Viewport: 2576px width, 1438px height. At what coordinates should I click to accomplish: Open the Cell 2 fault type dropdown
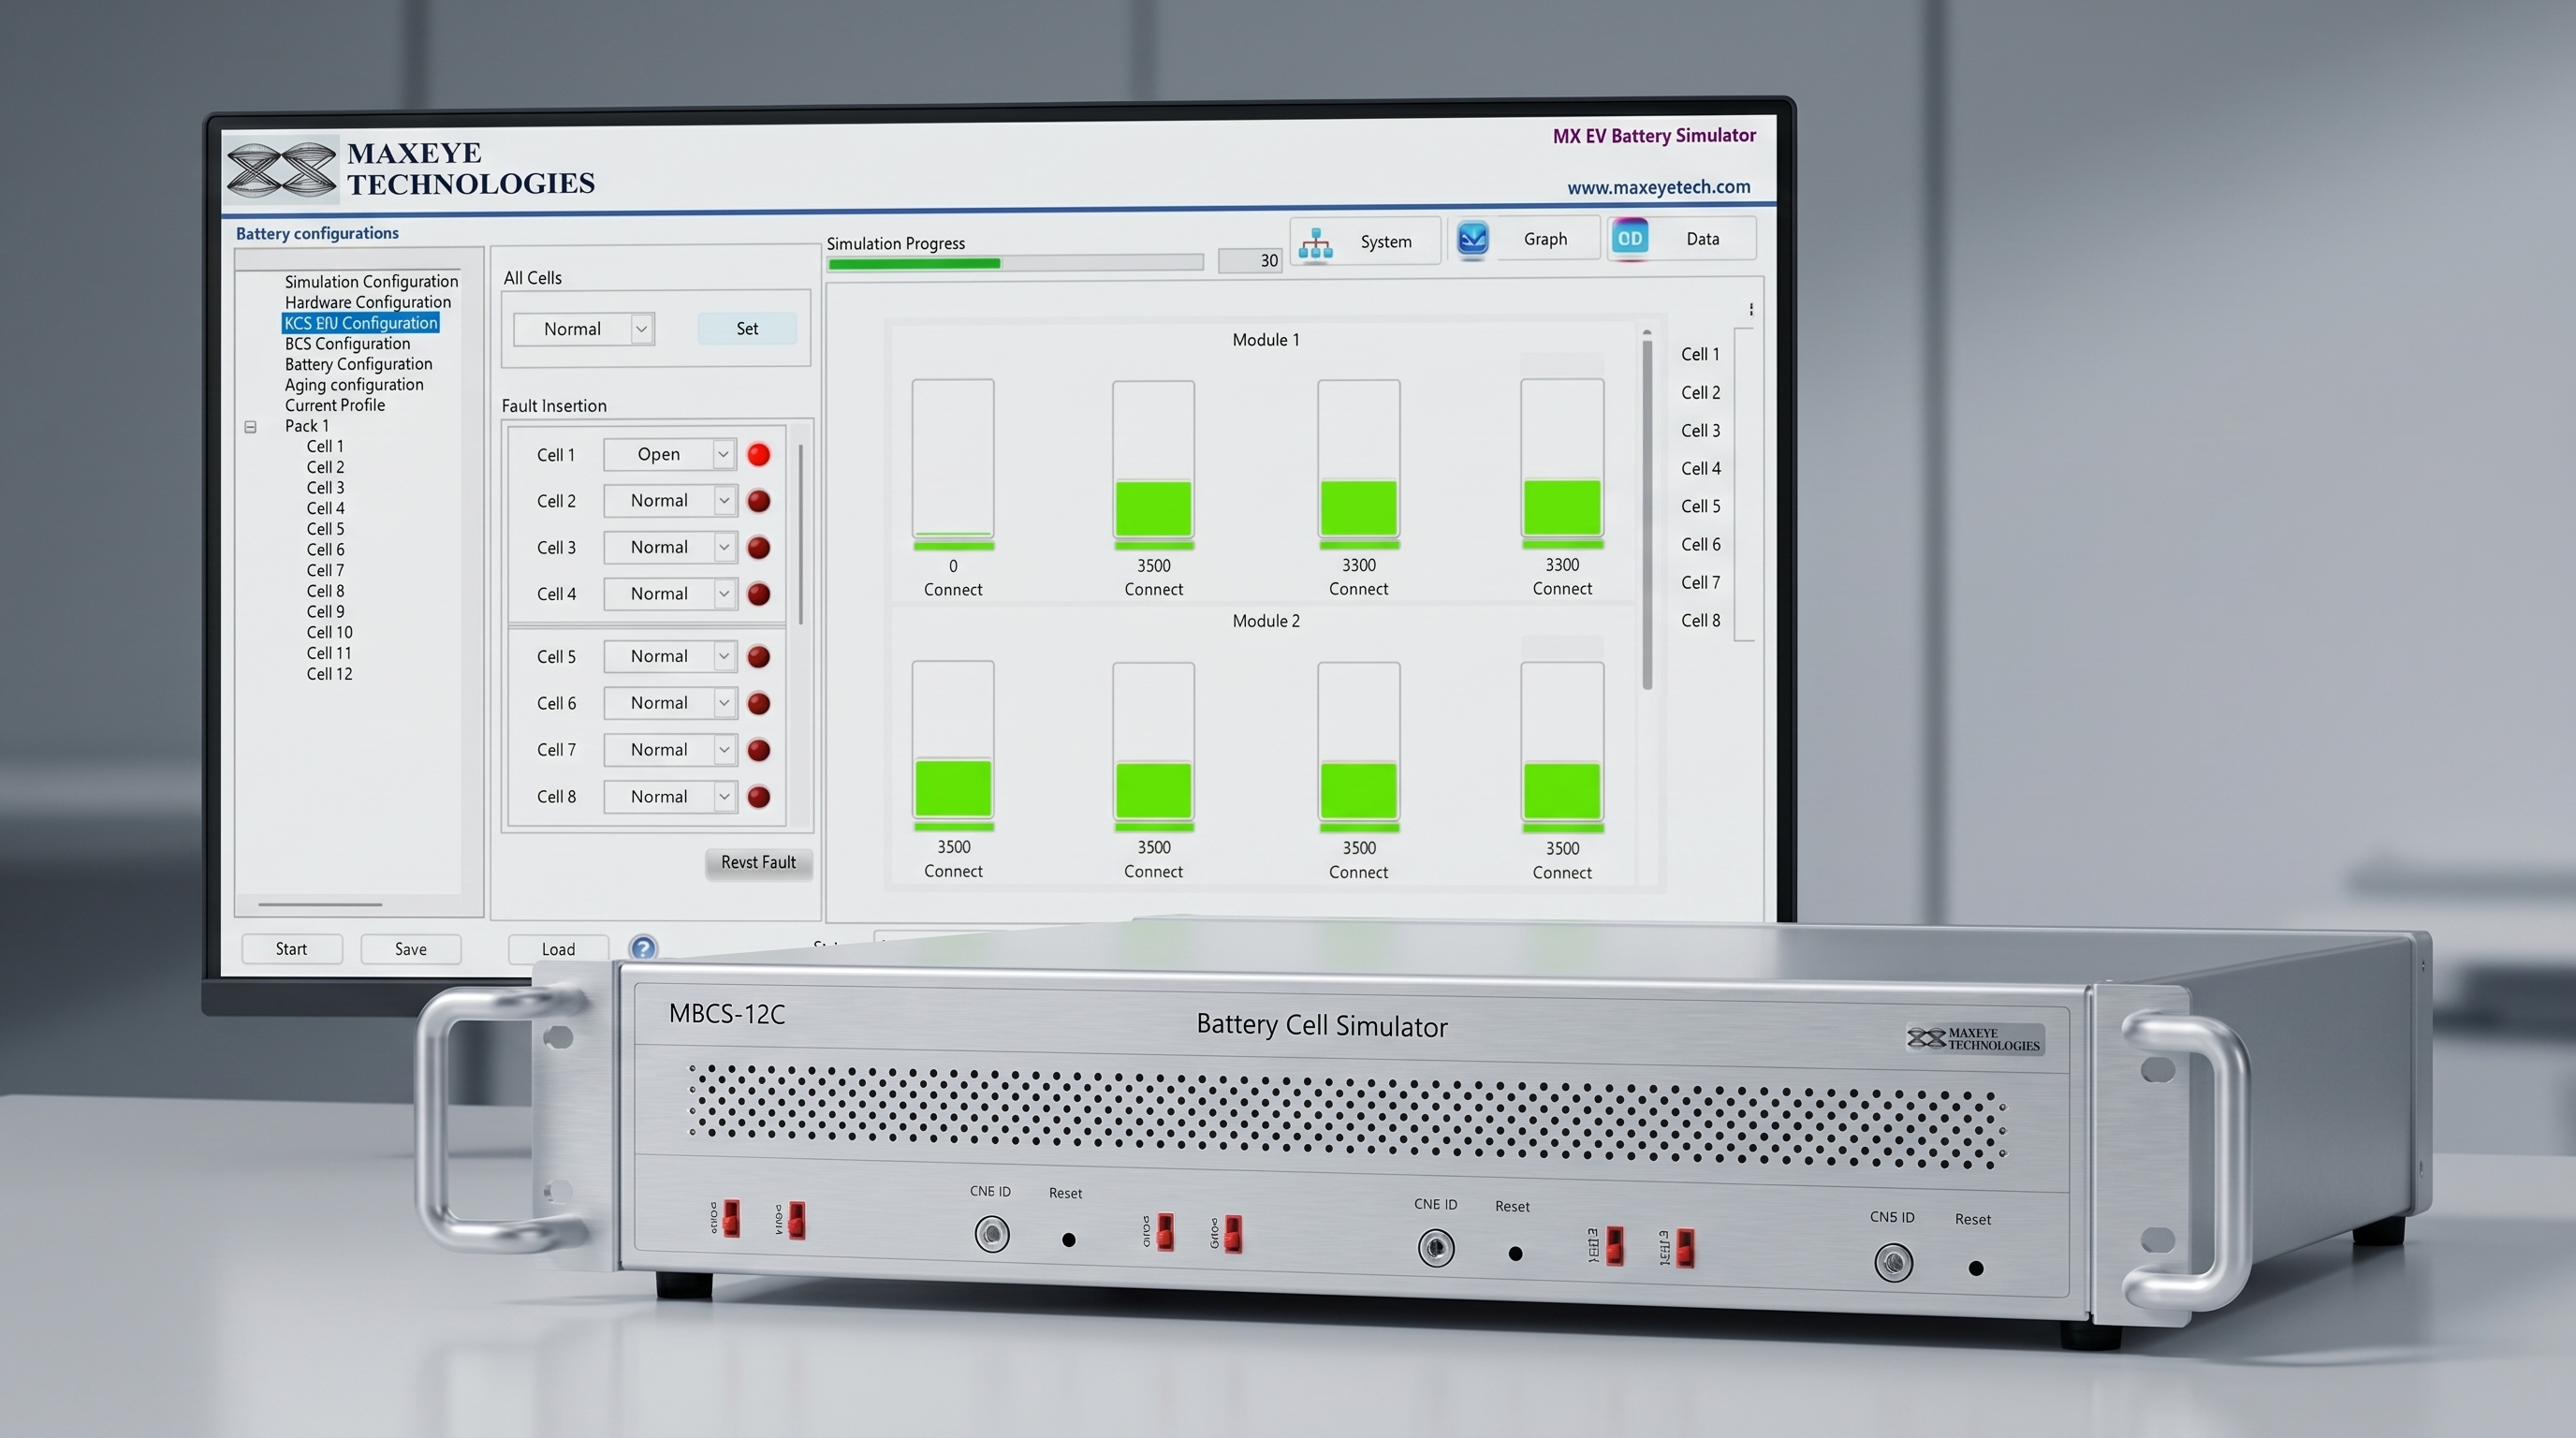[x=670, y=500]
